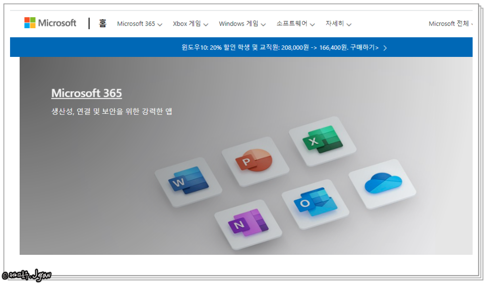The image size is (487, 284).
Task: Expand the Xbox 게임 dropdown
Action: [191, 24]
